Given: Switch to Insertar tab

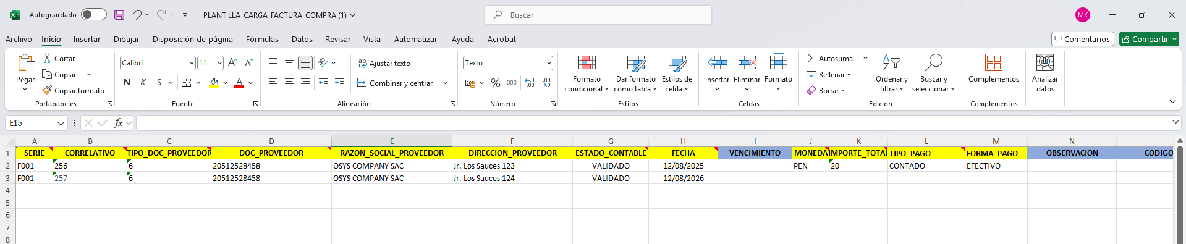Looking at the screenshot, I should 87,39.
